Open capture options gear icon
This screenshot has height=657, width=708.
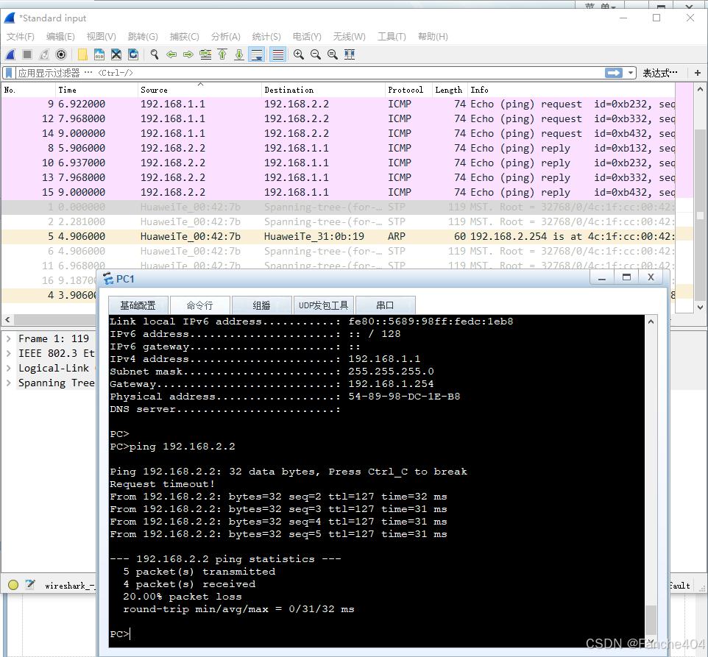pyautogui.click(x=61, y=54)
